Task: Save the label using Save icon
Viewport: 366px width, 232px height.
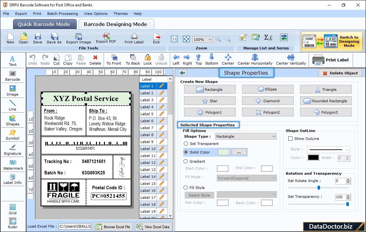Action: click(x=37, y=39)
